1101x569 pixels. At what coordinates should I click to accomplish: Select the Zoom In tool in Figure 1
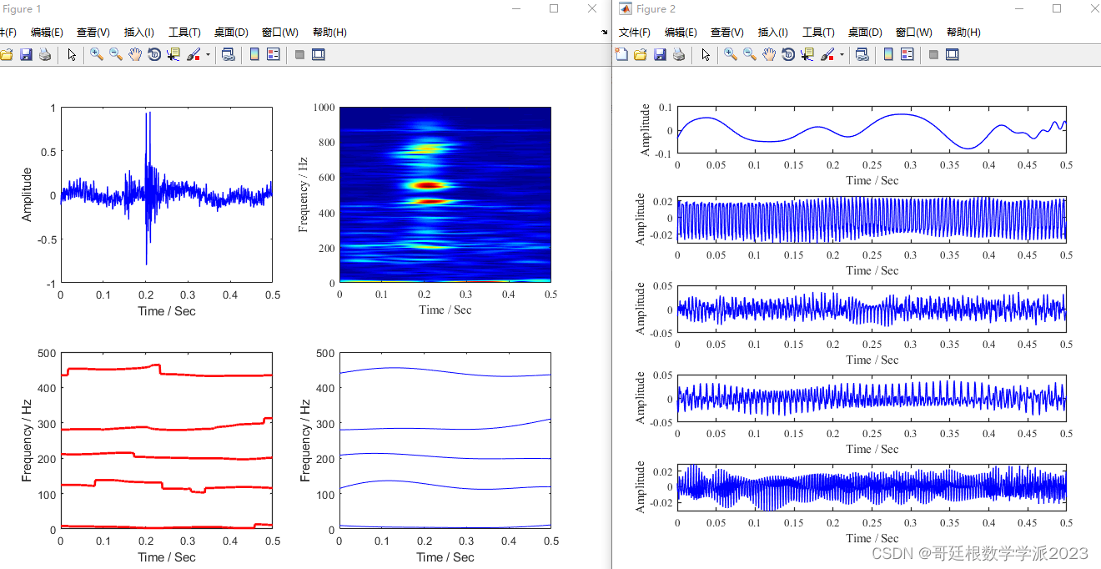click(95, 54)
